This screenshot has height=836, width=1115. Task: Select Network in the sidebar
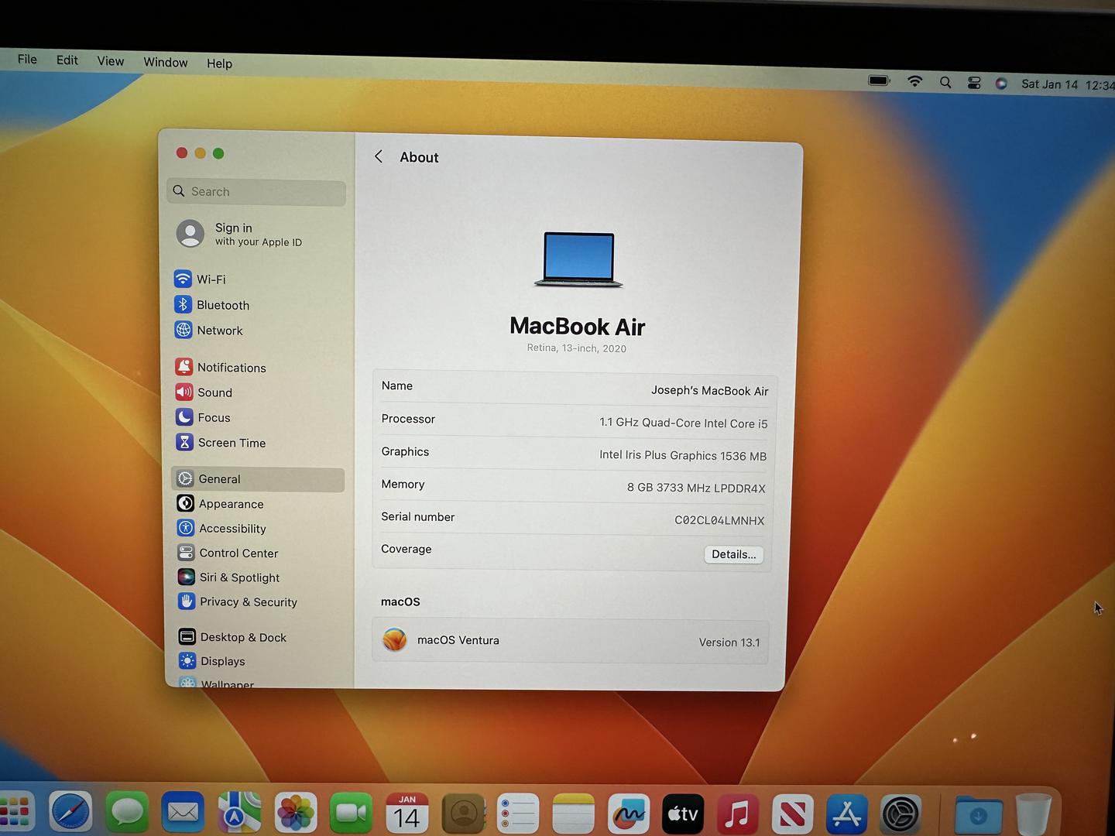209,331
